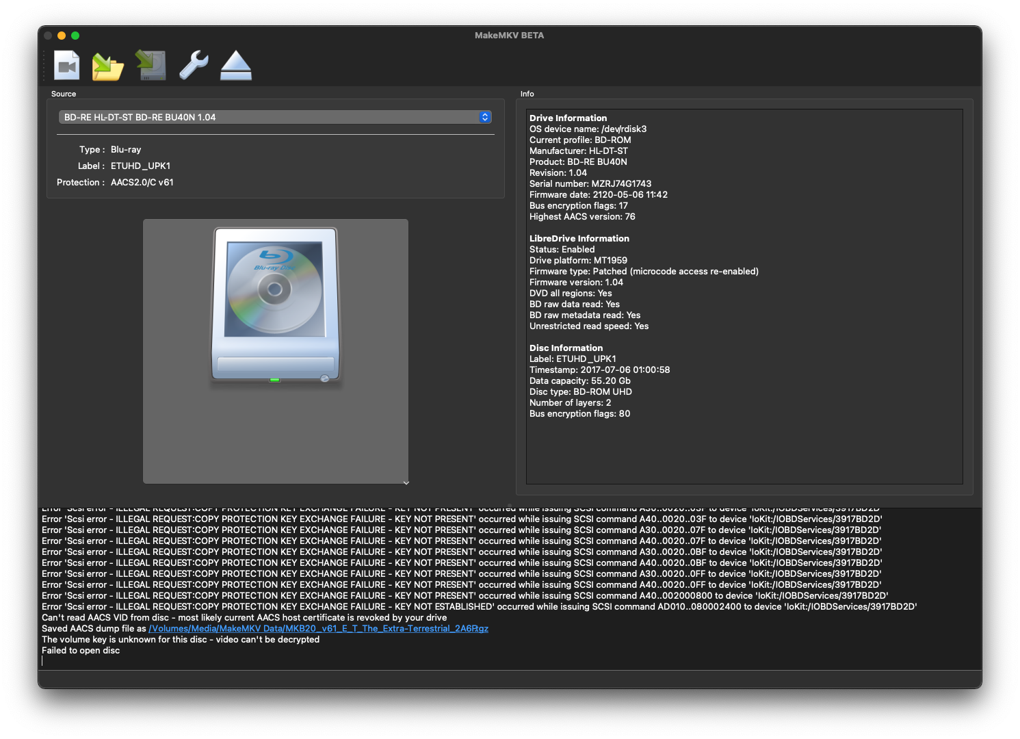This screenshot has width=1020, height=739.
Task: Click the small chevron below drive image
Action: [x=406, y=482]
